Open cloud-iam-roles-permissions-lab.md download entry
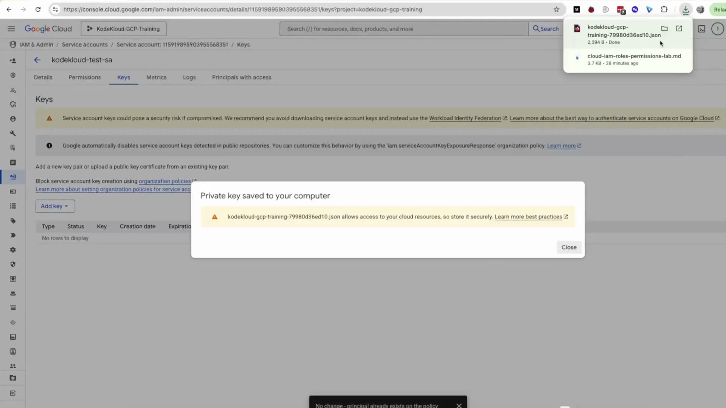 pos(628,59)
